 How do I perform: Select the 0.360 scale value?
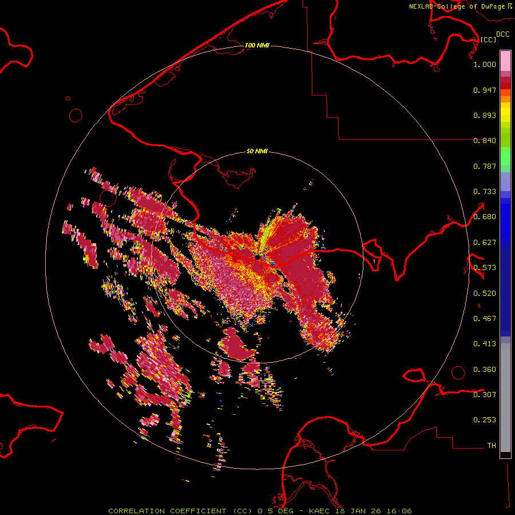485,370
